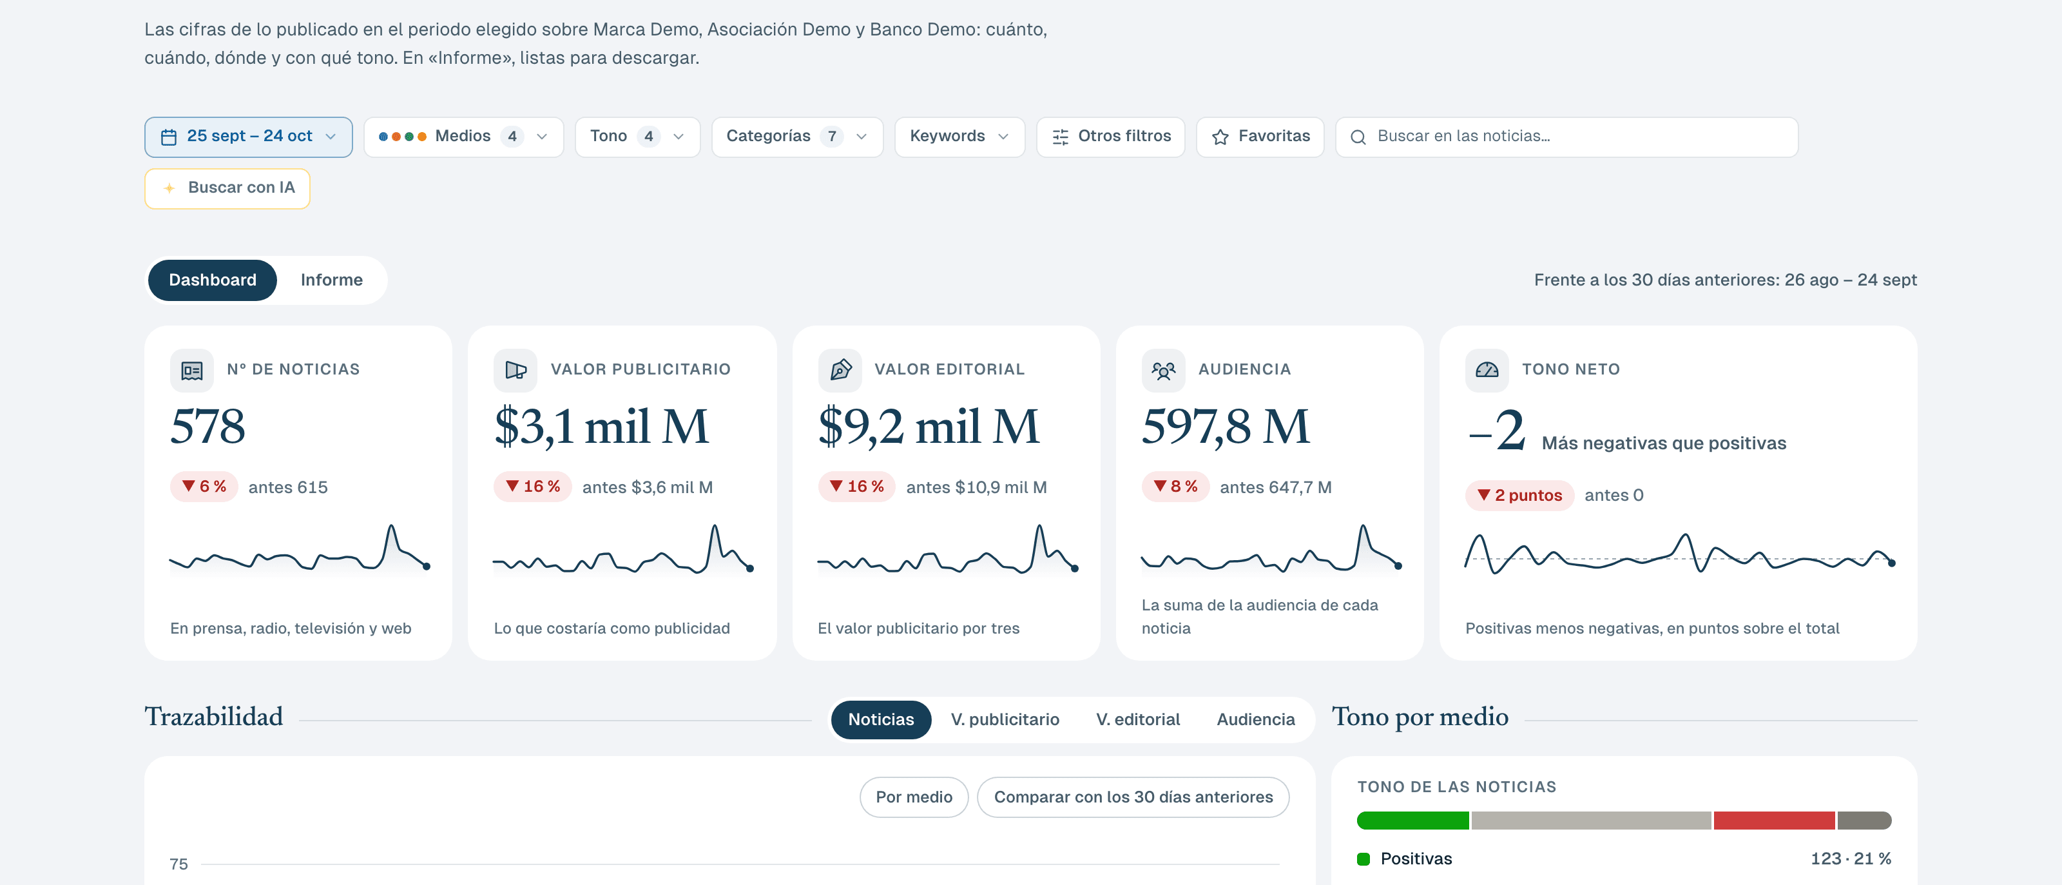
Task: Toggle the Favoritas filter
Action: [x=1260, y=137]
